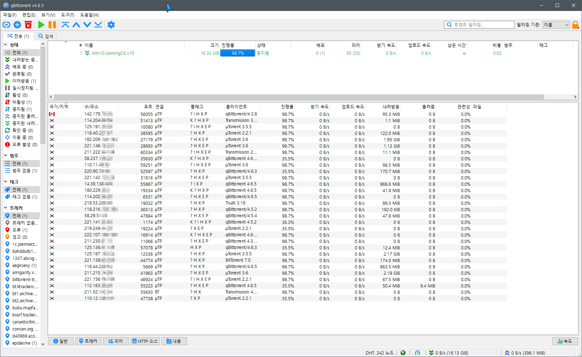The height and width of the screenshot is (357, 582).
Task: Sort torrents by 이름 column header
Action: [x=134, y=45]
